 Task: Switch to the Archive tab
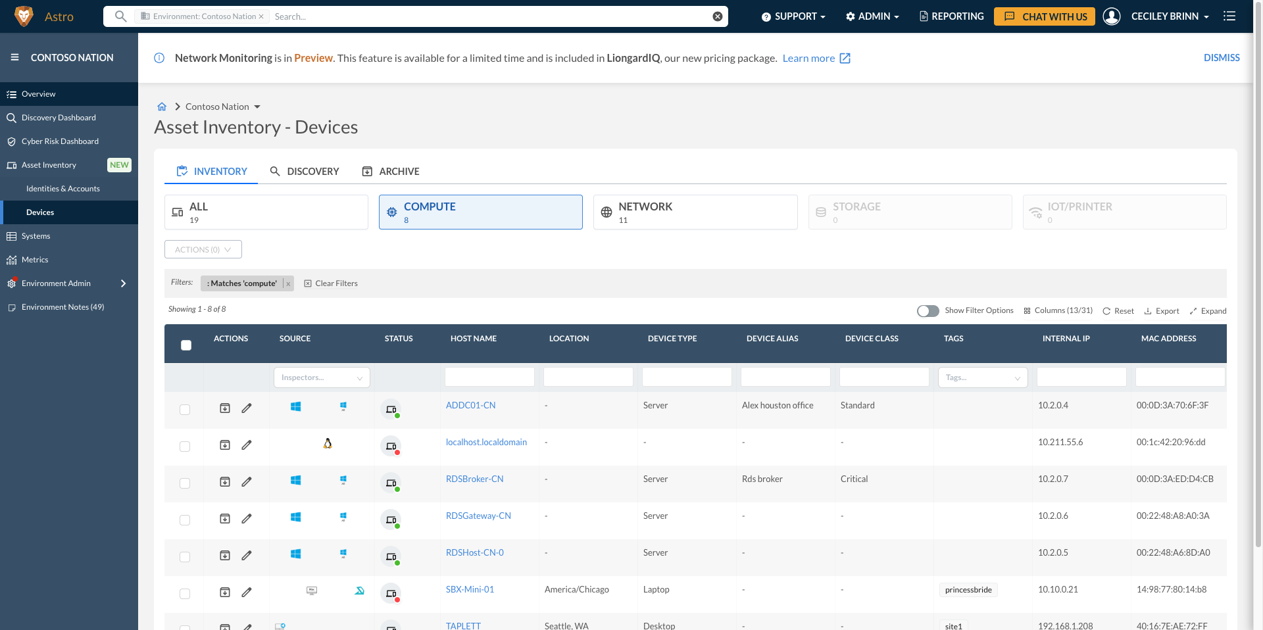(x=391, y=172)
